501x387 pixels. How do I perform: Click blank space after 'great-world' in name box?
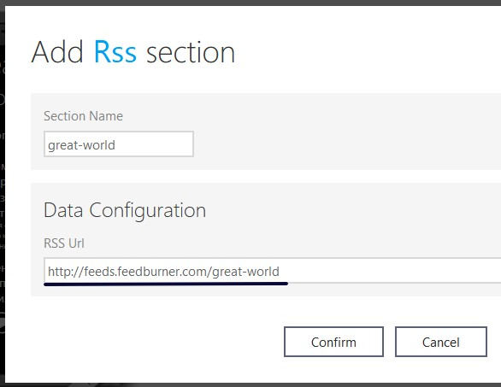153,144
